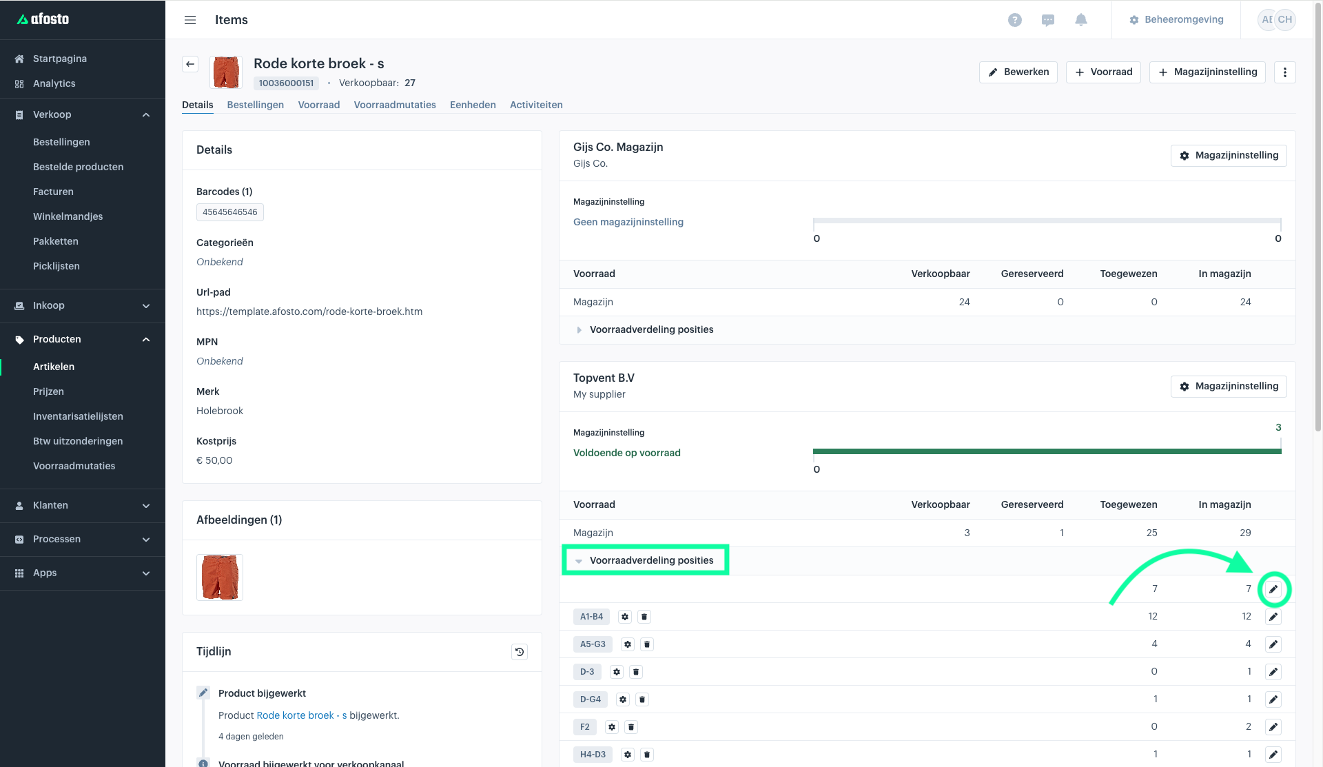The image size is (1323, 767).
Task: Open the chat messages icon
Action: tap(1047, 20)
